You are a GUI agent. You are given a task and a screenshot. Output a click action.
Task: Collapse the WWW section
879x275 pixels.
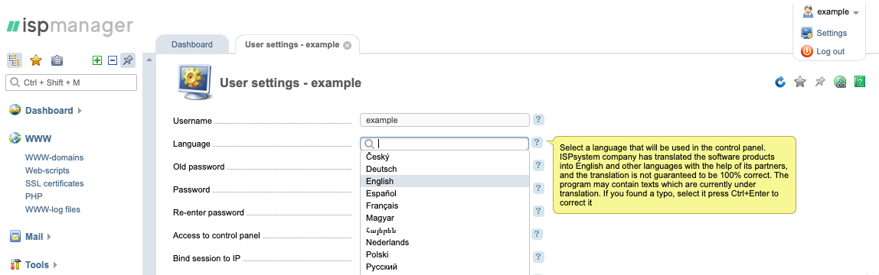pyautogui.click(x=38, y=138)
